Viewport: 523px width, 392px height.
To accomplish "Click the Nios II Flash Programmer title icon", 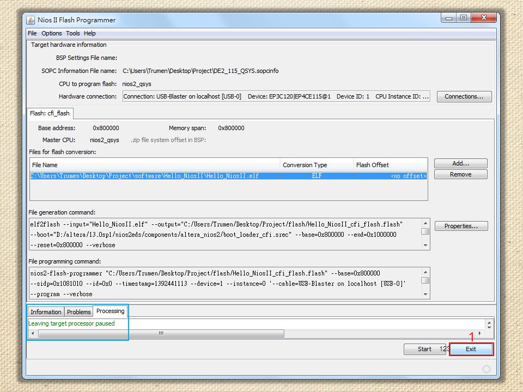I will point(31,20).
